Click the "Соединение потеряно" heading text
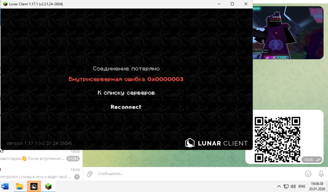328x192 pixels. pos(126,69)
